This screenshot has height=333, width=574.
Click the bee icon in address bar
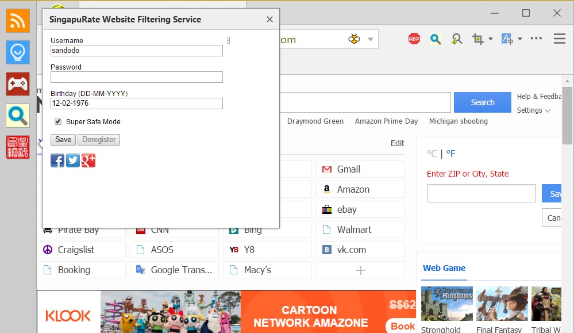[x=354, y=39]
